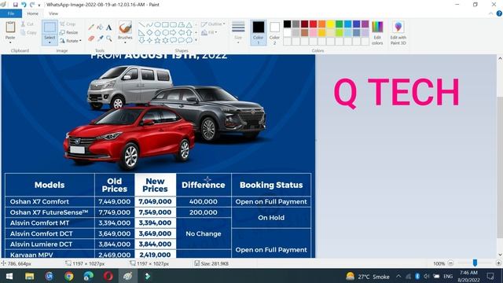Expand the Shapes gallery more arrow
The image size is (503, 283).
(196, 40)
